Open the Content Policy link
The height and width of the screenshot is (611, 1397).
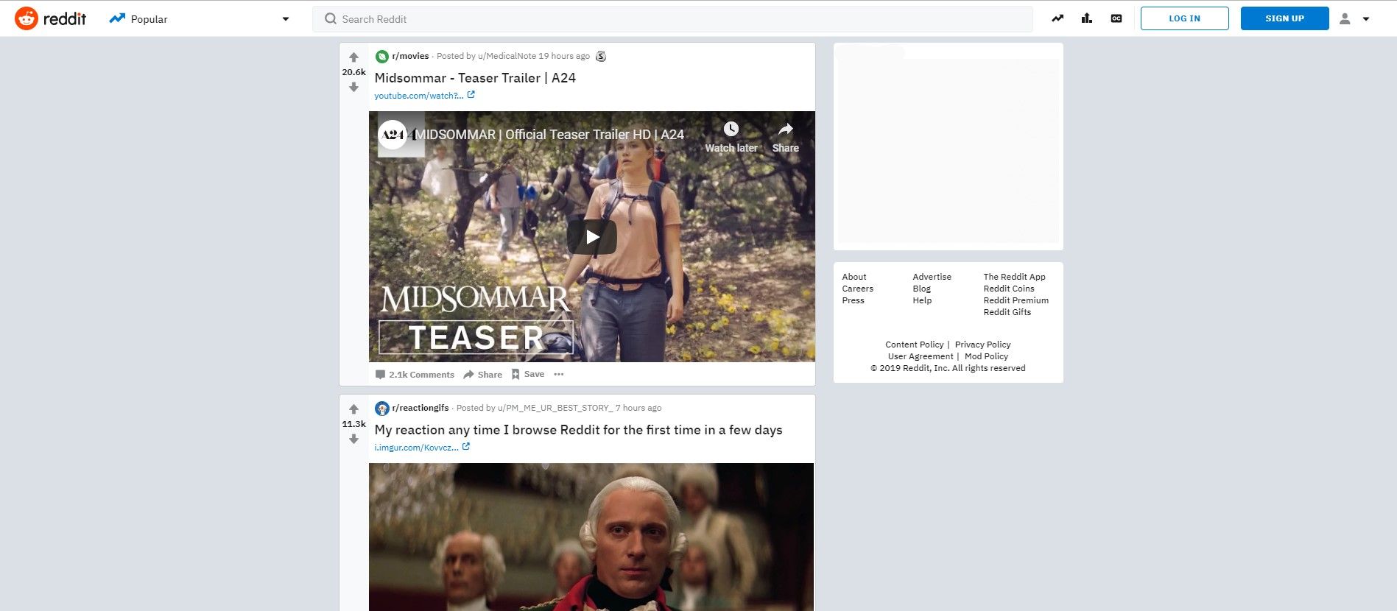[x=914, y=345]
